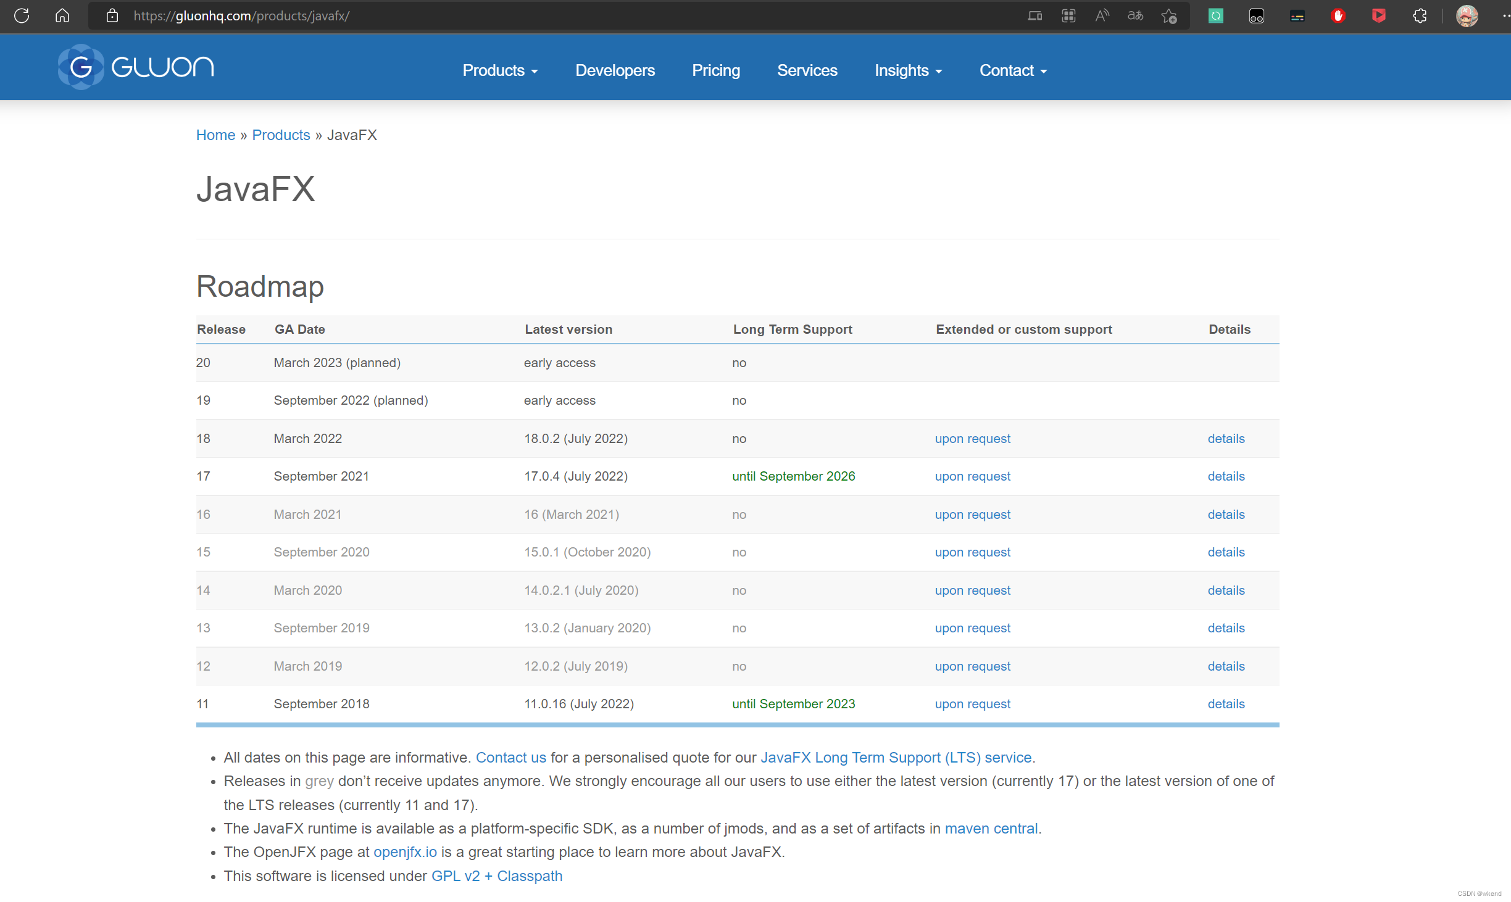The image size is (1511, 902).
Task: Open details for release 18
Action: (x=1226, y=439)
